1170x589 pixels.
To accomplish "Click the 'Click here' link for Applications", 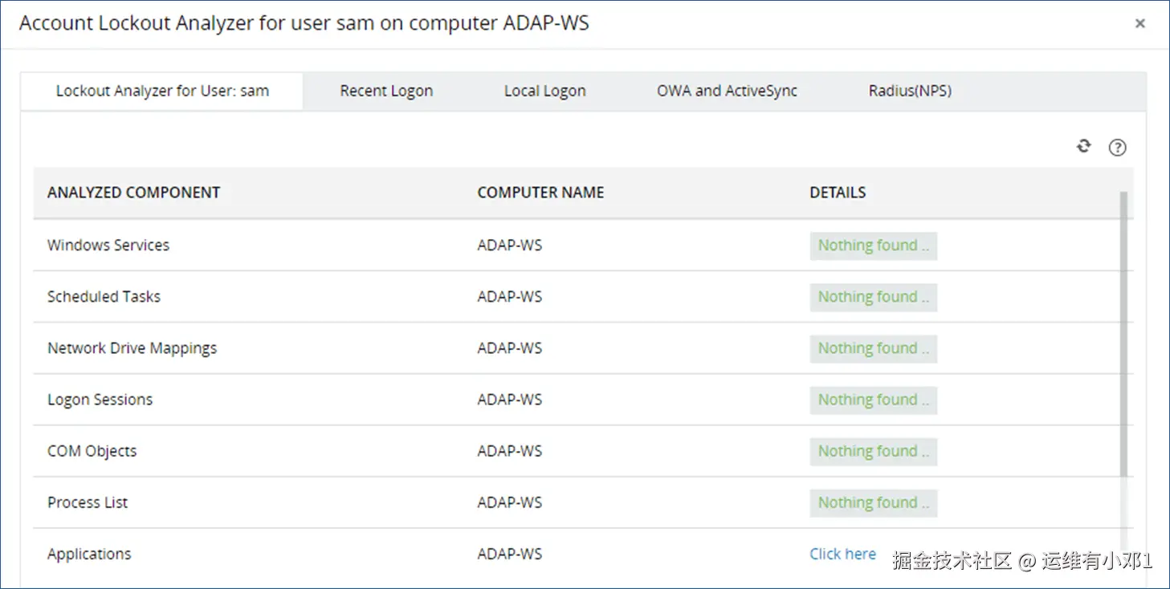I will point(842,554).
